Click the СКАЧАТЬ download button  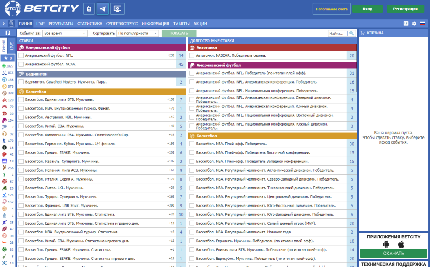(x=393, y=254)
